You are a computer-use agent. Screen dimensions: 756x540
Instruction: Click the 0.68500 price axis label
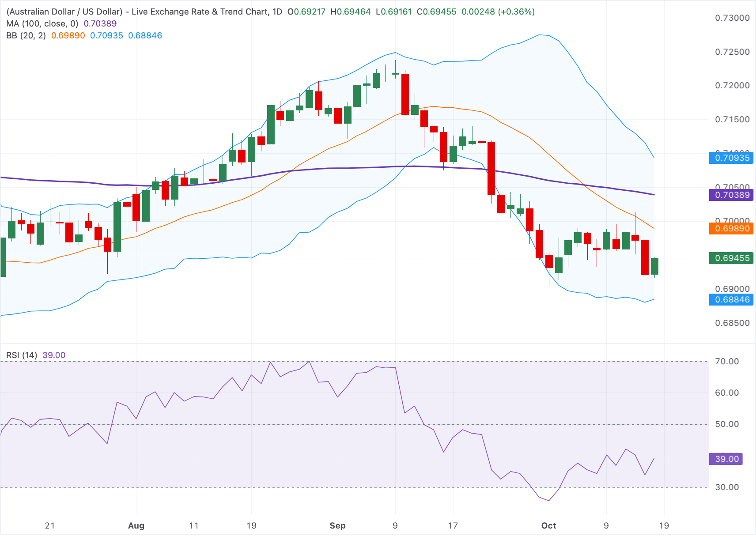coord(732,323)
